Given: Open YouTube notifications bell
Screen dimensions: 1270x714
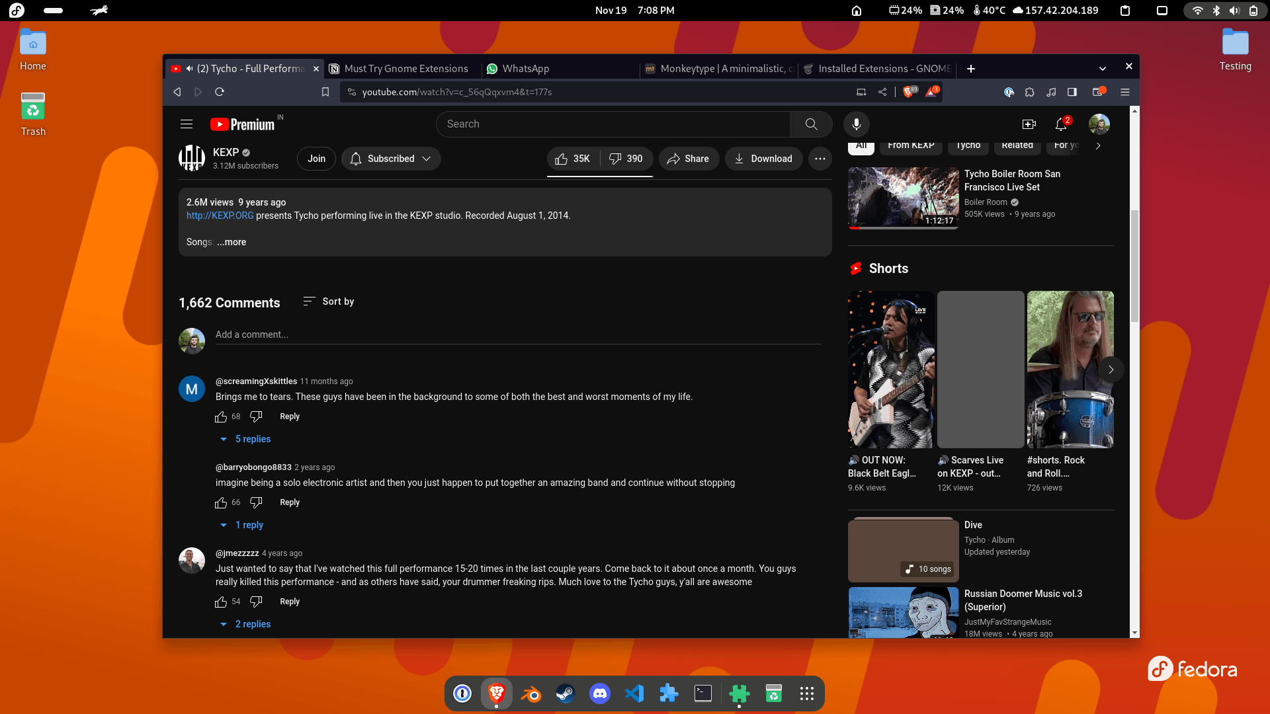Looking at the screenshot, I should click(1061, 124).
